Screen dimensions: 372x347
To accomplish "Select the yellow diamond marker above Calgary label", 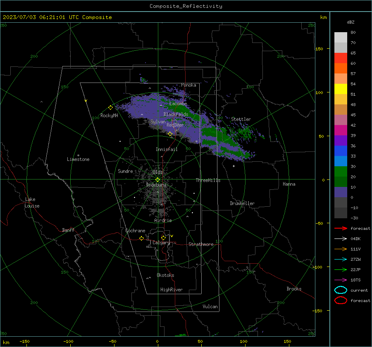I will coord(163,238).
